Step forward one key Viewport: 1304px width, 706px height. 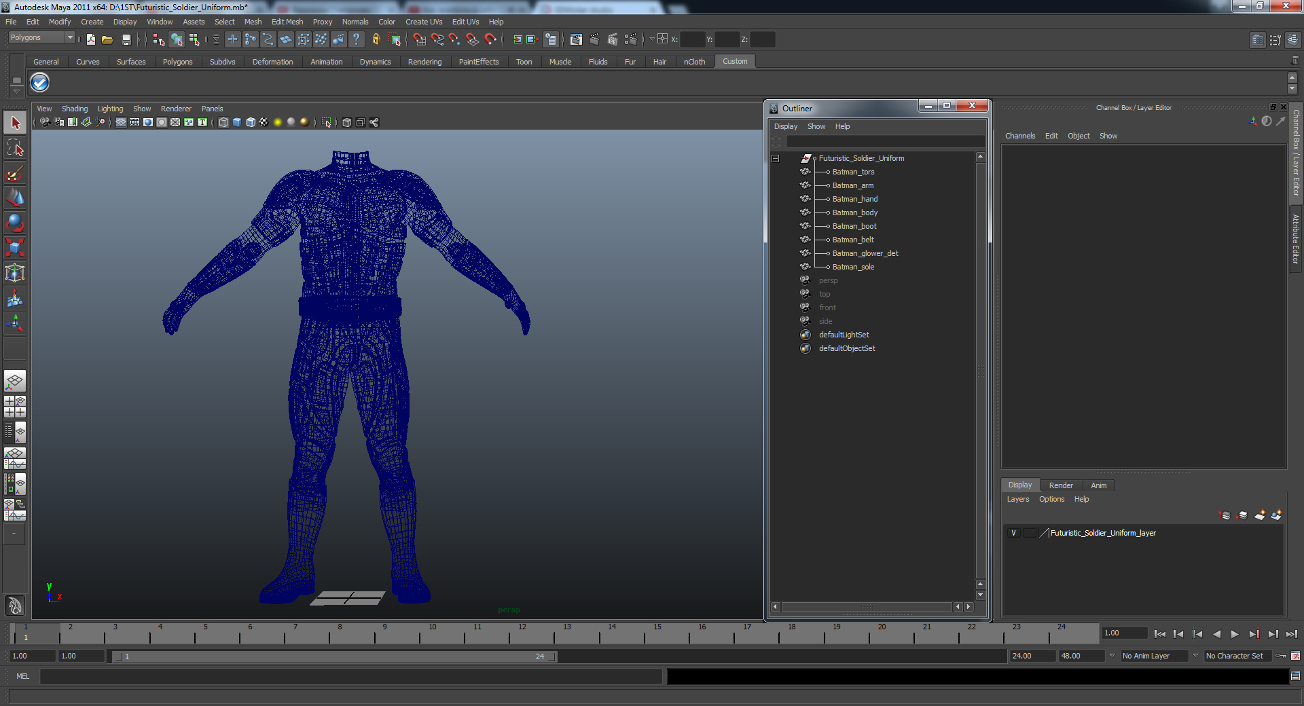(1254, 634)
